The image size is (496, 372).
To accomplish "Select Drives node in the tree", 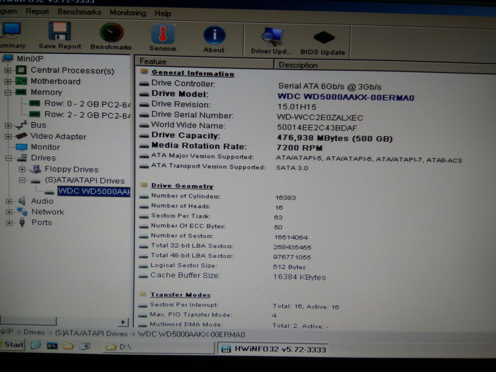I will tap(43, 158).
